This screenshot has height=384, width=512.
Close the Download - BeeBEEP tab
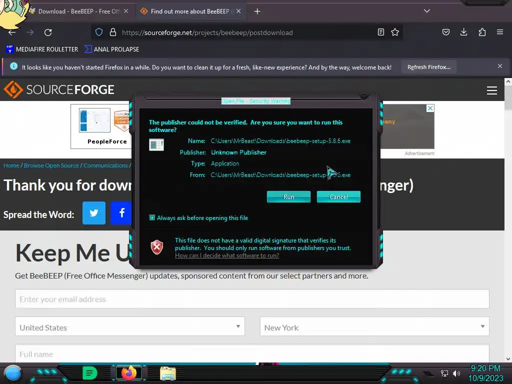click(126, 11)
